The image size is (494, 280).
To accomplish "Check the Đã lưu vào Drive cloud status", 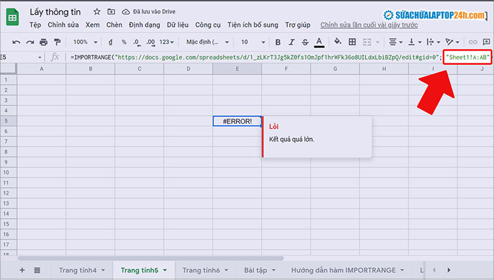I will point(149,12).
